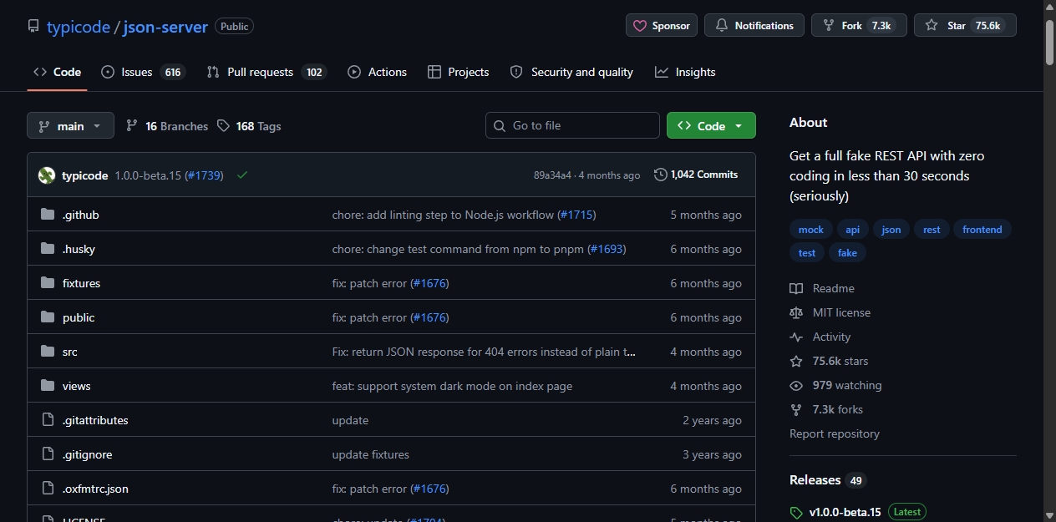Viewport: 1056px width, 522px height.
Task: Click the bell icon on Notifications
Action: pyautogui.click(x=722, y=26)
